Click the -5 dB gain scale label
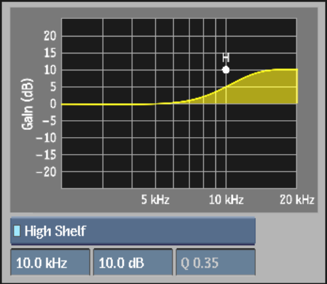327x284 pixels. pos(49,121)
